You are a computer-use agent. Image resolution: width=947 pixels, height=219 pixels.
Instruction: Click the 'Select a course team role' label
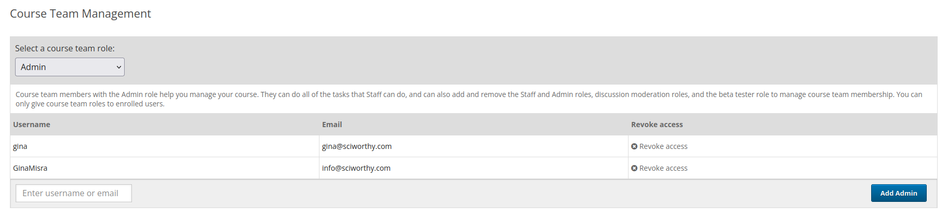pos(65,48)
